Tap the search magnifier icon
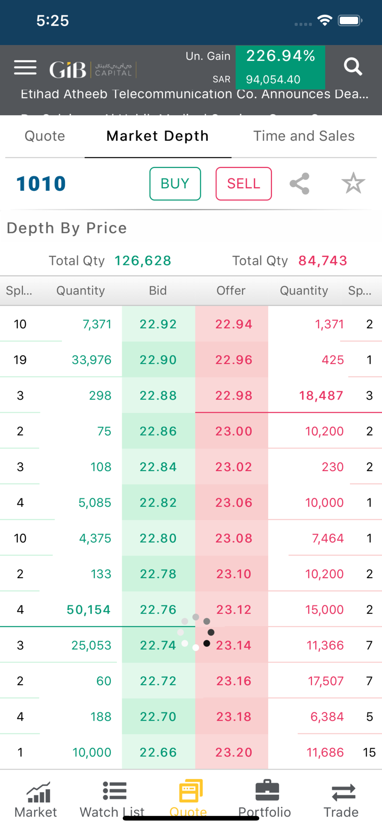The width and height of the screenshot is (382, 828). (353, 67)
